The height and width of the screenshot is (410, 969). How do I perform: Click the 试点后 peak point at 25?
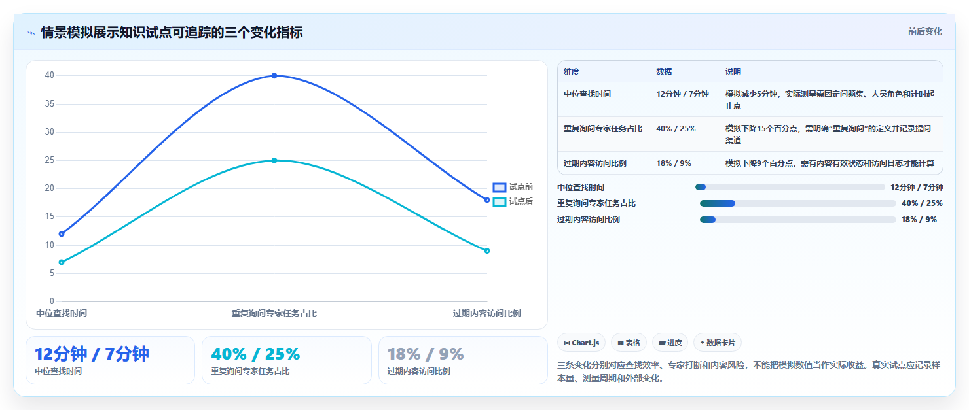(x=274, y=160)
